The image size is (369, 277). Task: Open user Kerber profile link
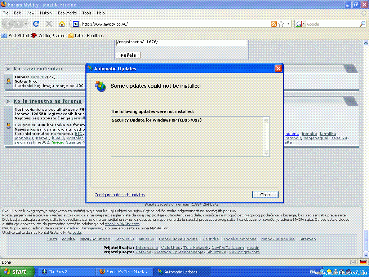coord(43,138)
